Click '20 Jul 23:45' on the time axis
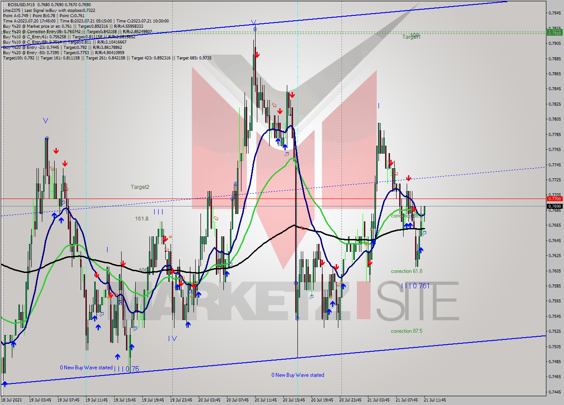The image size is (564, 405). 350,400
